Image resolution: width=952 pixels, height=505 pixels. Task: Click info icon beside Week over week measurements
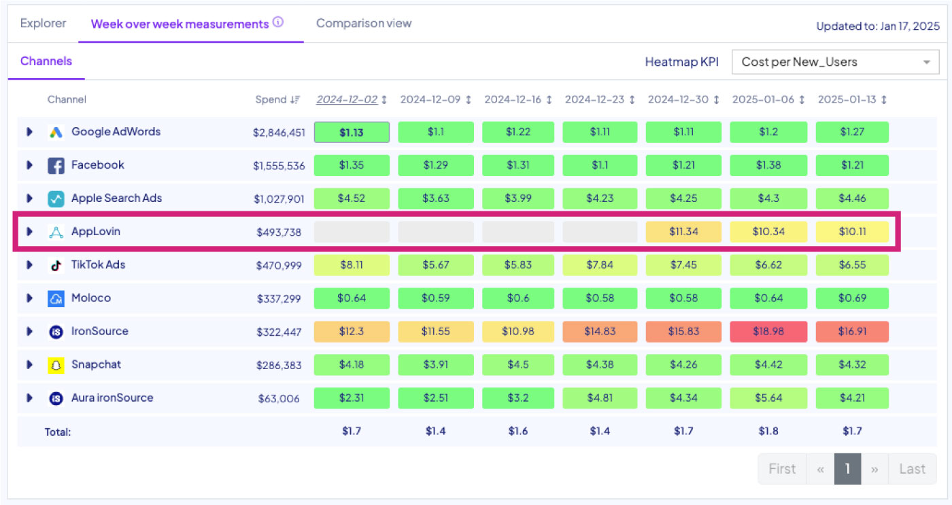(x=278, y=22)
